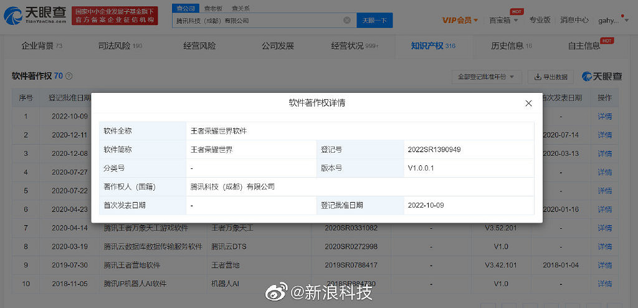
Task: Click the V3.52.201 version cell
Action: click(x=500, y=228)
